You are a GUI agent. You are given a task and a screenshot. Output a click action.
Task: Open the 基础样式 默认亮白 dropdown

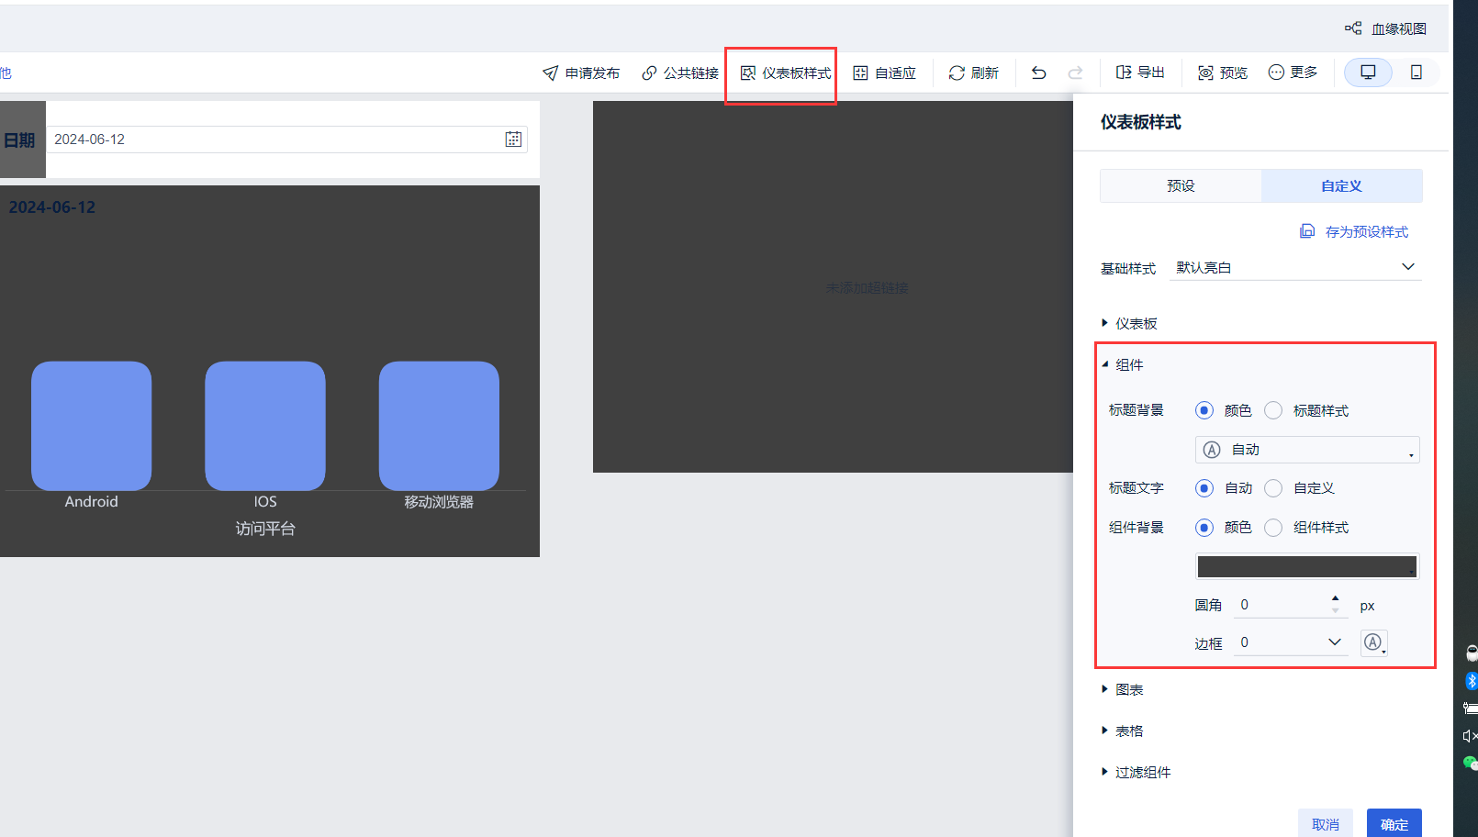(x=1295, y=267)
